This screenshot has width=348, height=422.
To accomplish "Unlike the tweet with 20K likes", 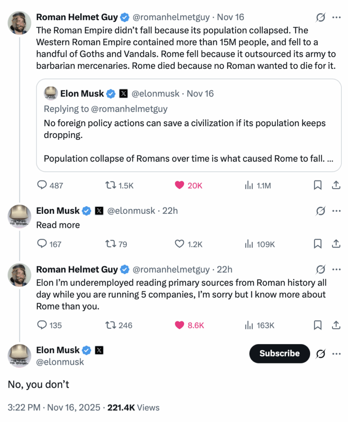I will click(180, 185).
